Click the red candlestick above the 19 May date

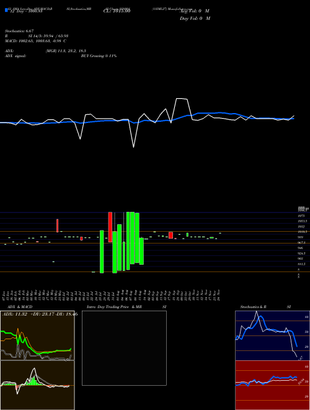[58, 225]
